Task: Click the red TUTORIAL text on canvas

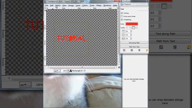Action: tap(71, 38)
